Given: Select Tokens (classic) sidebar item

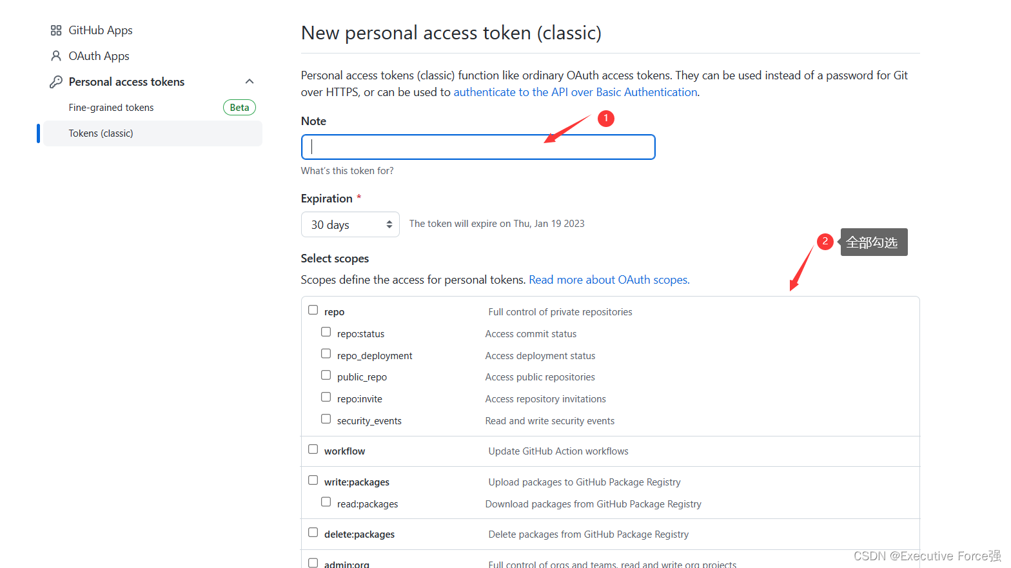Looking at the screenshot, I should coord(101,133).
